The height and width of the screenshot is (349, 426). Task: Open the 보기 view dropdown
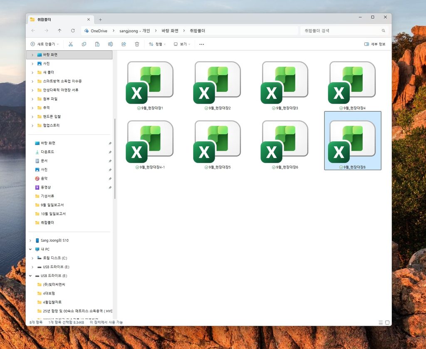click(x=182, y=44)
